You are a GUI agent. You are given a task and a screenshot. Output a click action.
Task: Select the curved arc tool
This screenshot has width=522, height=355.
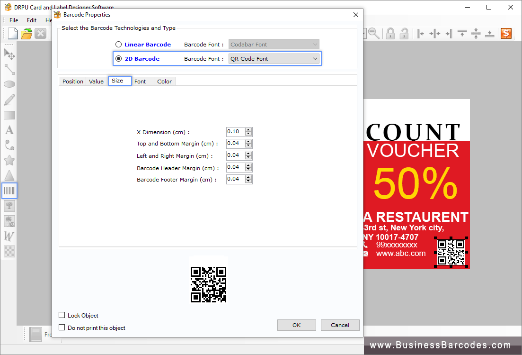[x=9, y=145]
